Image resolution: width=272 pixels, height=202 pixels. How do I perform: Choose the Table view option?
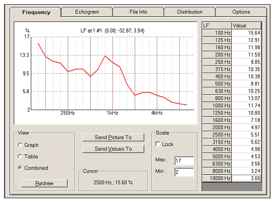pyautogui.click(x=20, y=156)
